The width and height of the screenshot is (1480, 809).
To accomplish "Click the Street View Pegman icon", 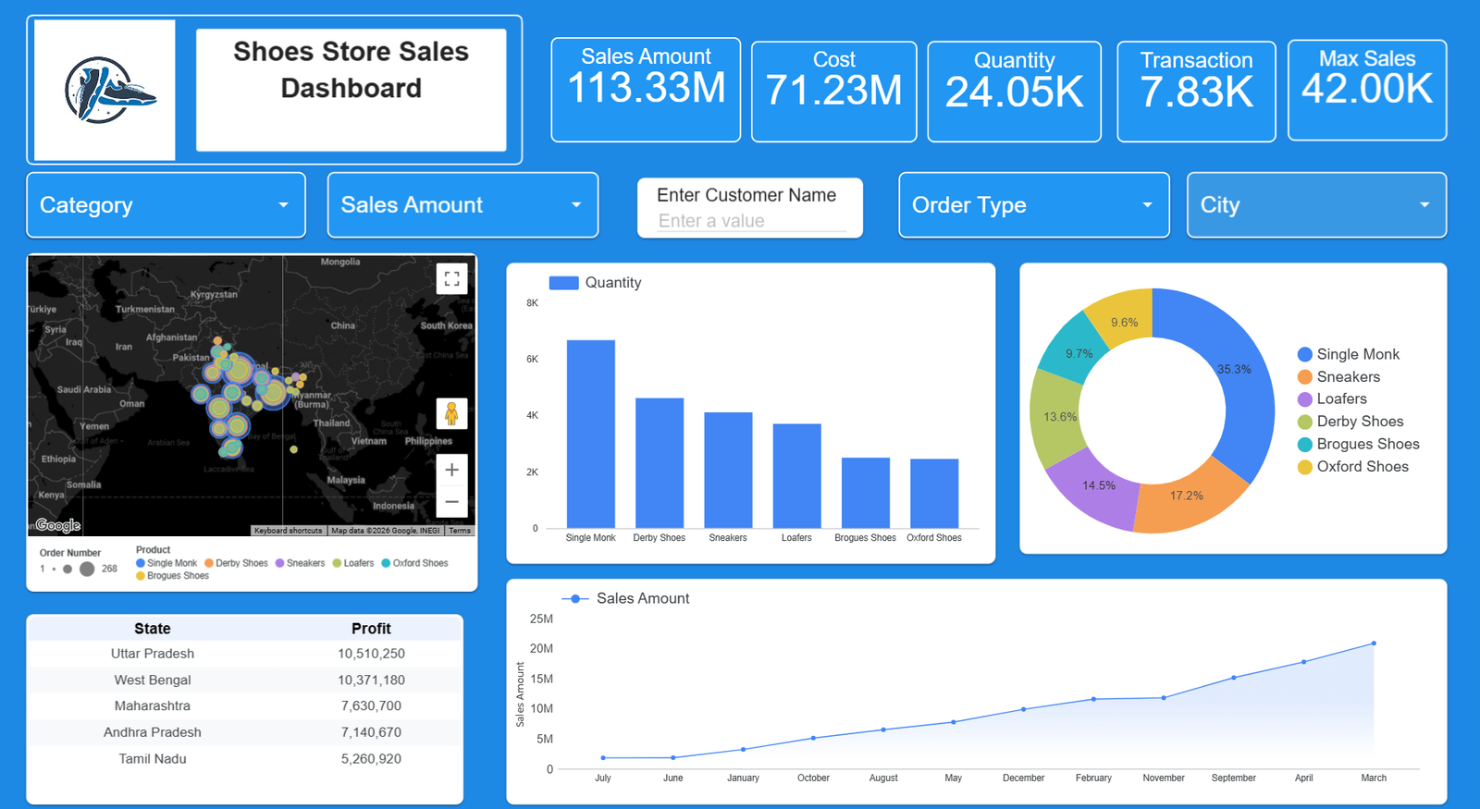I will tap(451, 413).
